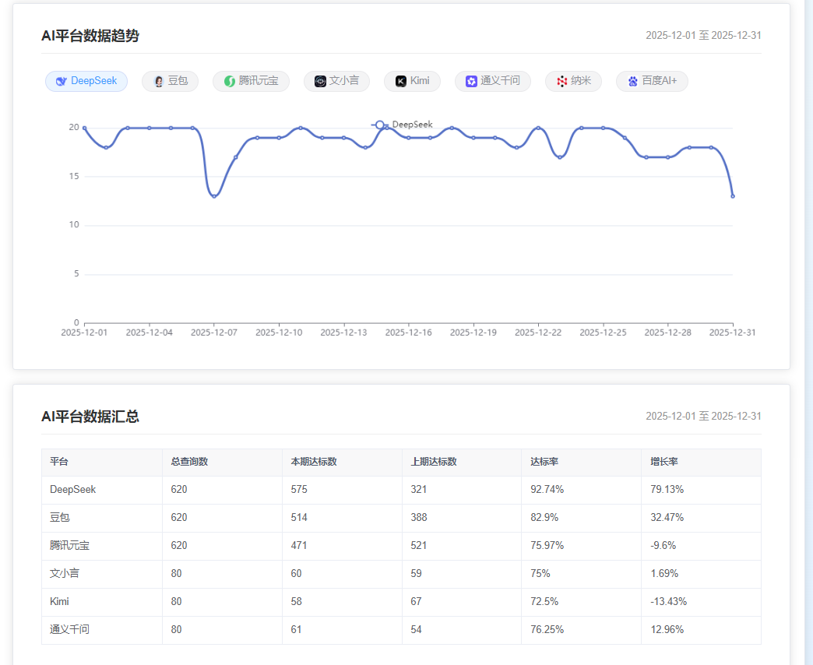The height and width of the screenshot is (665, 813).
Task: Click the 腾讯元宝 row name in table
Action: (69, 545)
